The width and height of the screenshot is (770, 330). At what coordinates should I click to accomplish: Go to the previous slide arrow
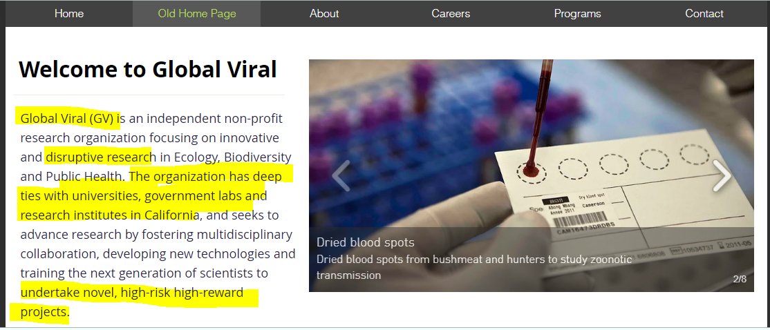pos(341,175)
